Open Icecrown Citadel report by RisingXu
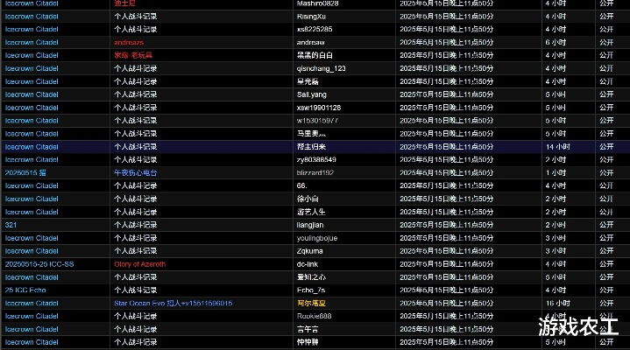The height and width of the screenshot is (350, 630). coord(32,17)
